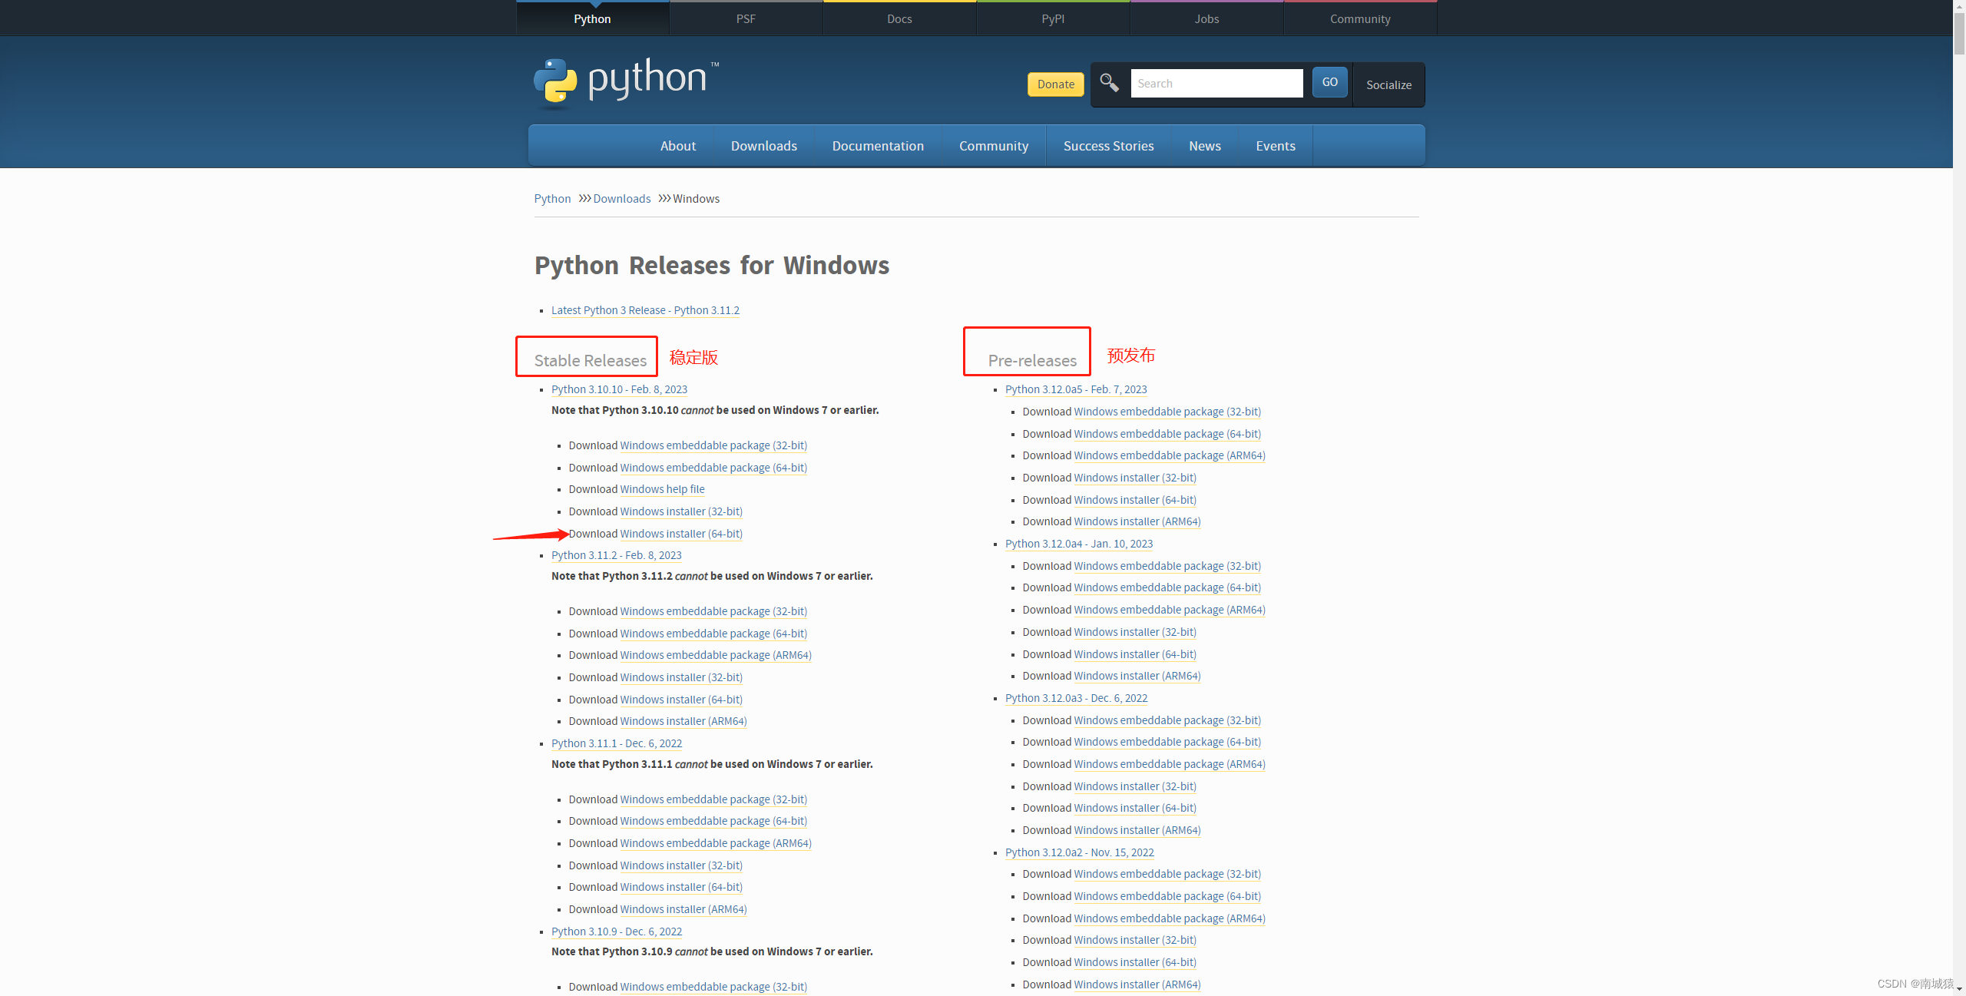Open Python 3.12.0a5 - Feb. 7, 2023 pre-release link
Viewport: 1966px width, 996px height.
[x=1076, y=389]
